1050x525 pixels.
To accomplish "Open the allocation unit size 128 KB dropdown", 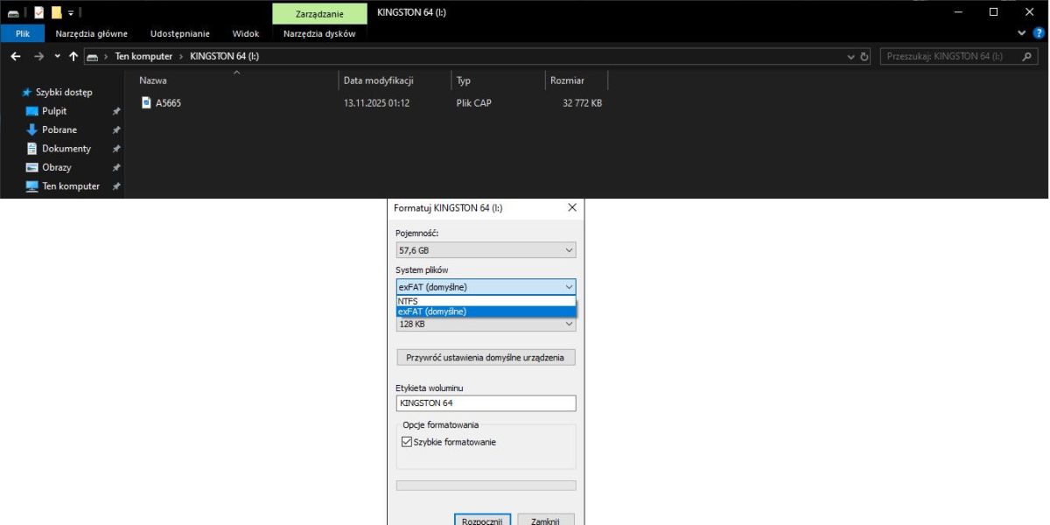I will click(x=486, y=324).
